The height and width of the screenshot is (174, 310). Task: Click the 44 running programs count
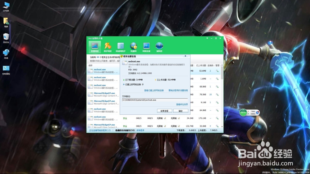(x=98, y=57)
